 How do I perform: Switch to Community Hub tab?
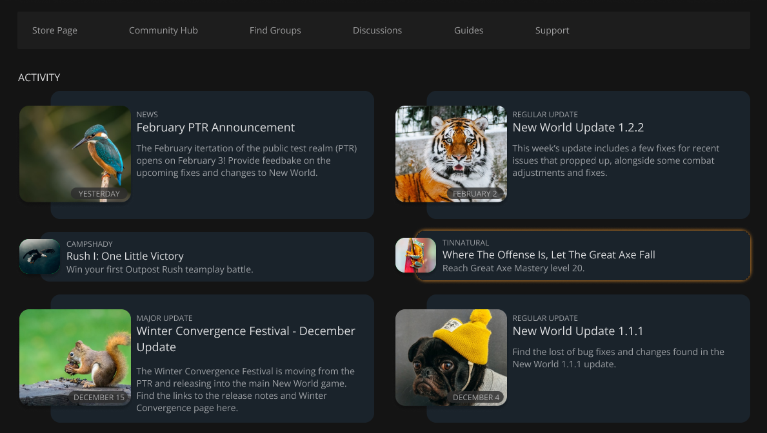[163, 30]
